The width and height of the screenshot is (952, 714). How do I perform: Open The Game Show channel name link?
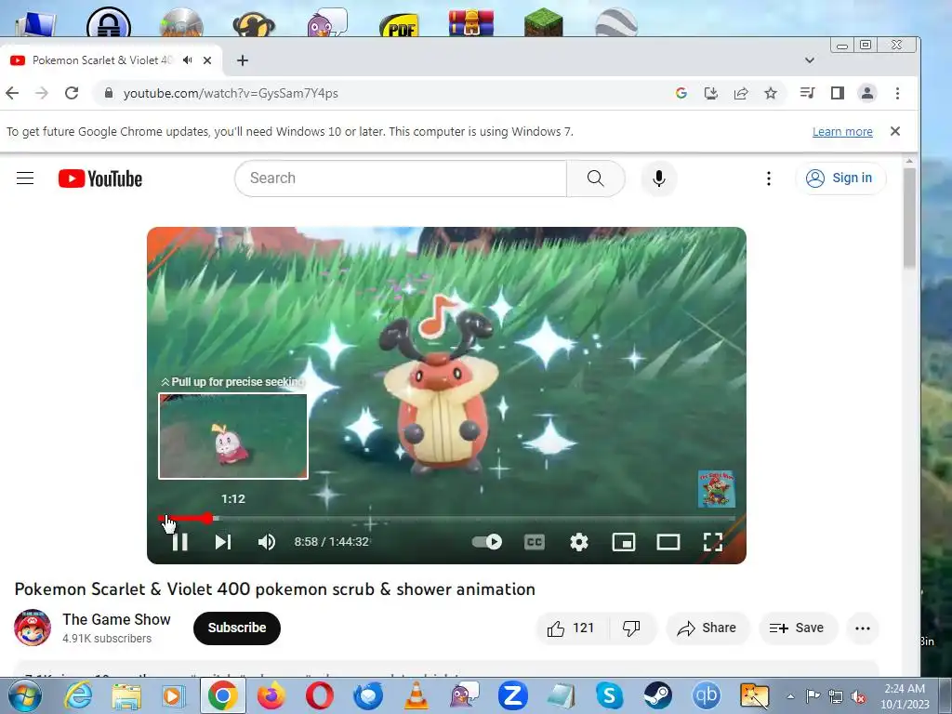116,619
